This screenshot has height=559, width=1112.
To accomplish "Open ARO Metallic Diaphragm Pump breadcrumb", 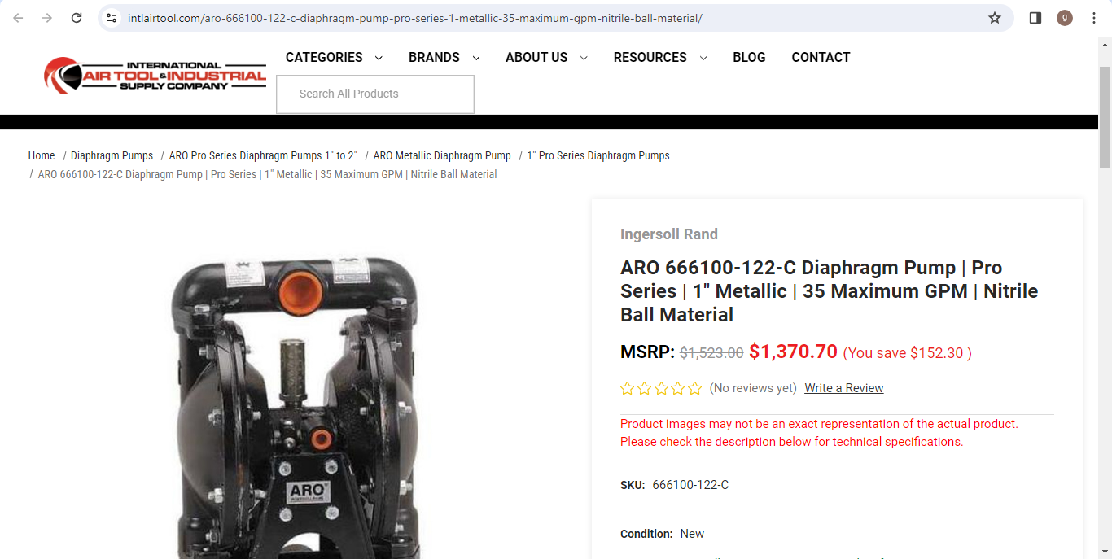I will pyautogui.click(x=442, y=155).
